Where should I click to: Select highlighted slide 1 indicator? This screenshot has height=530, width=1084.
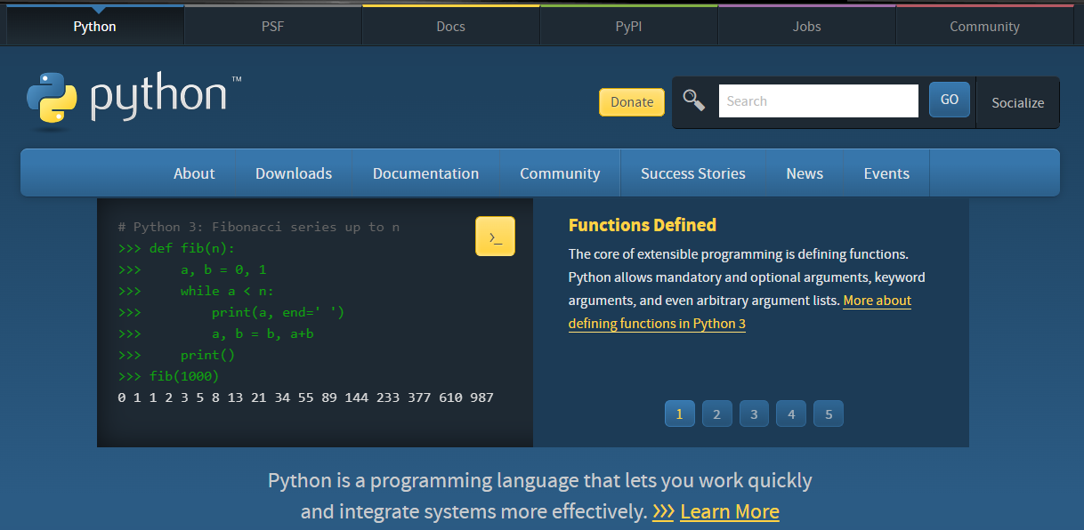[680, 414]
